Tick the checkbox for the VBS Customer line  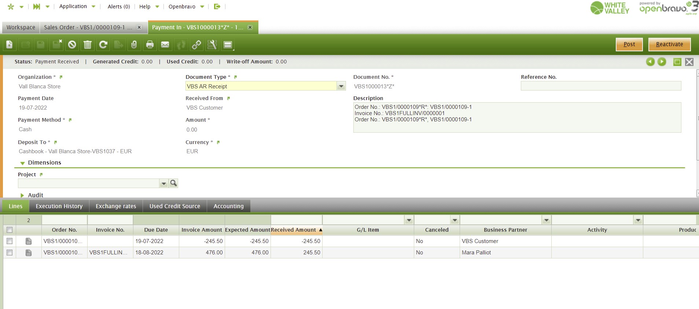click(10, 241)
